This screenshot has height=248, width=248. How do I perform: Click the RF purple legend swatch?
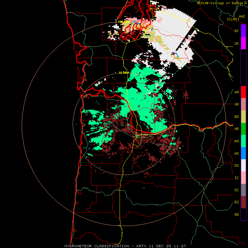[x=243, y=31]
